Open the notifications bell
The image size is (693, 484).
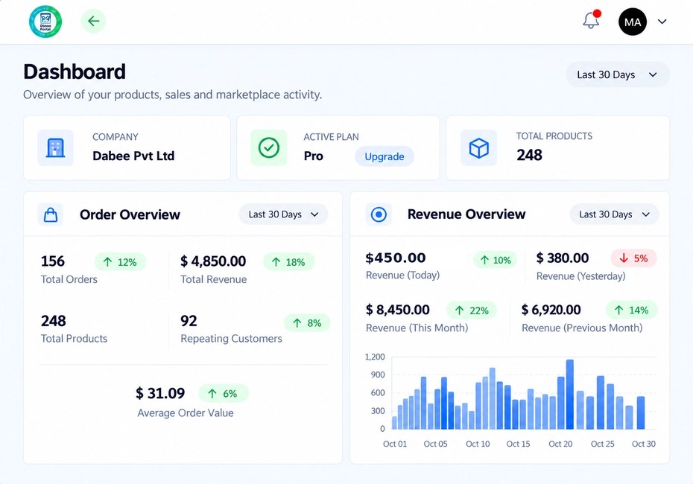tap(591, 20)
